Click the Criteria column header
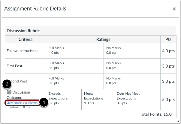This screenshot has width=181, height=124. [26, 39]
